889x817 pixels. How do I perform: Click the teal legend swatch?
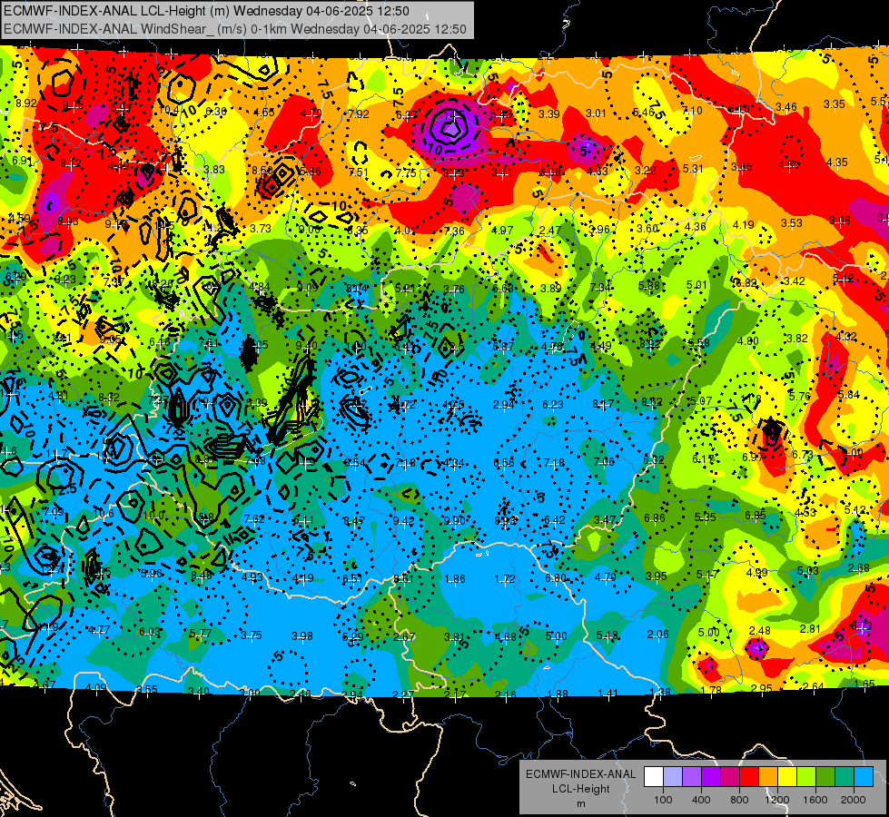coord(845,777)
